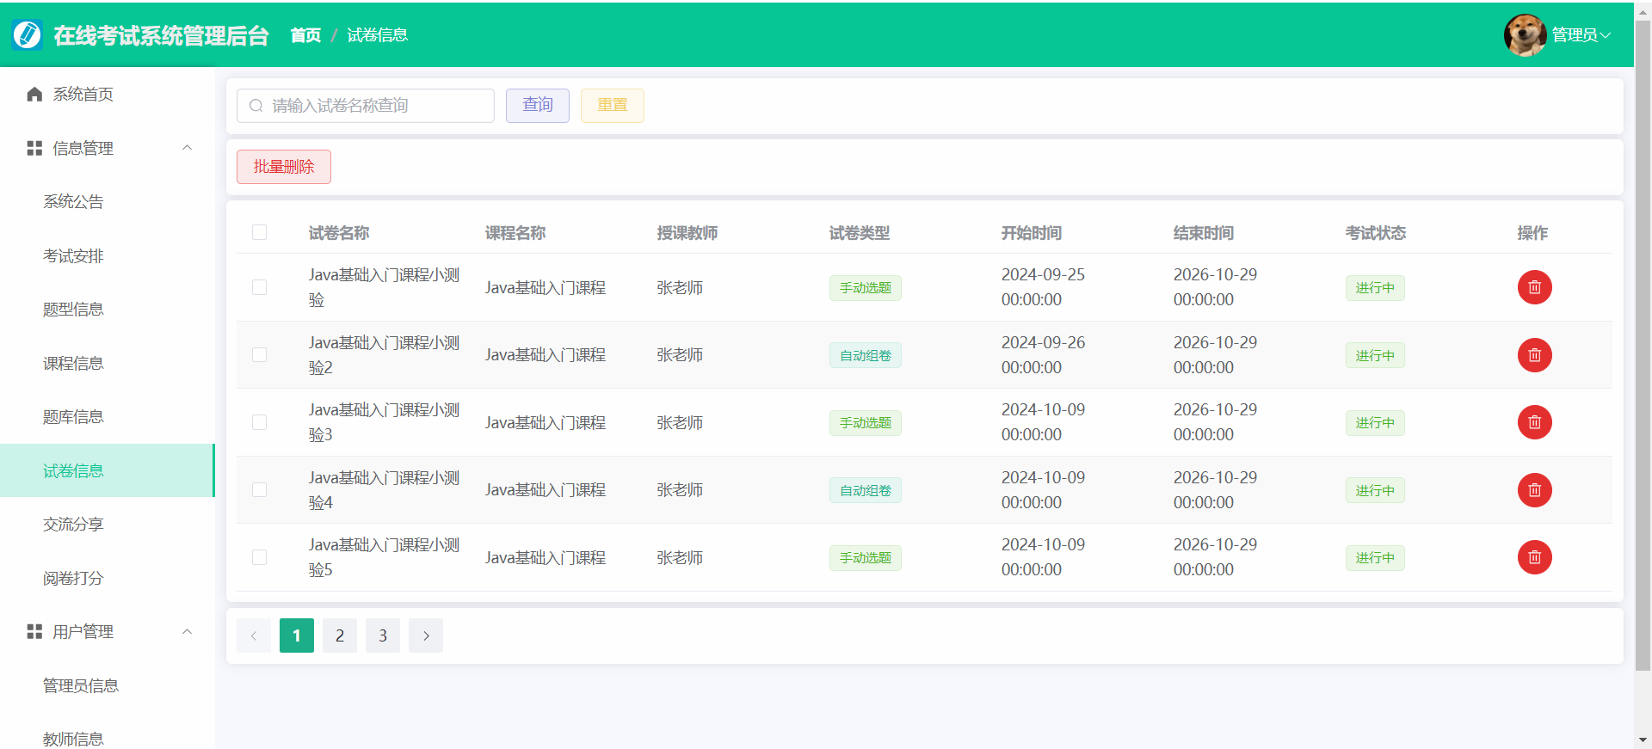1652x749 pixels.
Task: Click the 手动选题 tag in 小测验3 row
Action: tap(866, 423)
